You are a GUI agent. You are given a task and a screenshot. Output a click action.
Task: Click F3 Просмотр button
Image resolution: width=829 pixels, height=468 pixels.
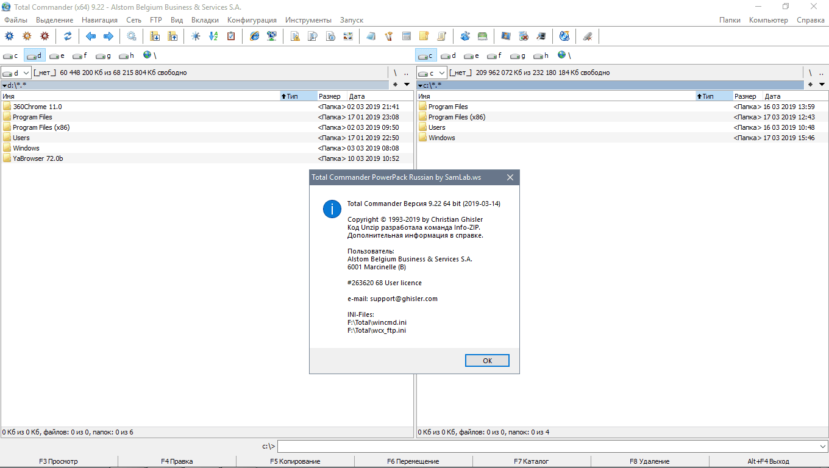(59, 461)
